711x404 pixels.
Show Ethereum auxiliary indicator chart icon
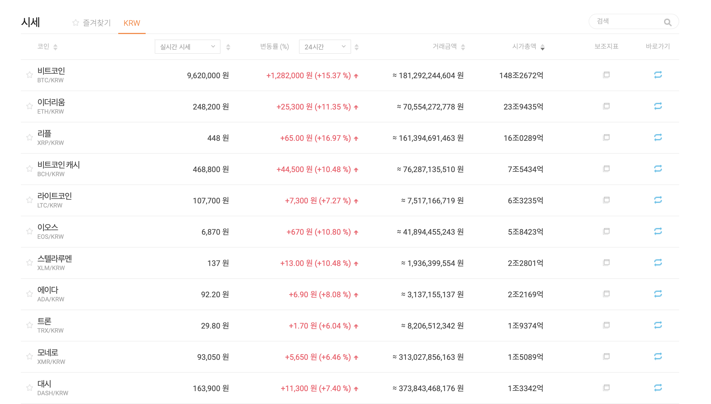606,106
